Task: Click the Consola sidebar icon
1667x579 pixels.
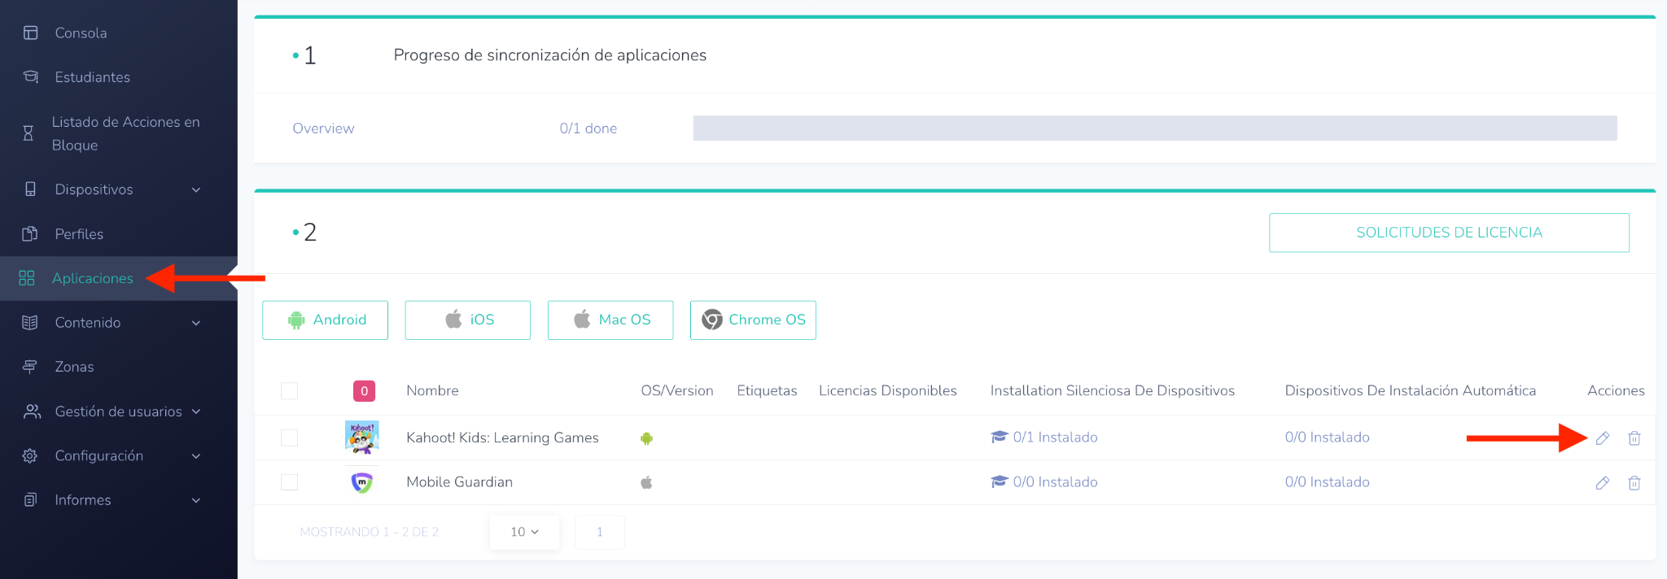Action: [x=31, y=33]
